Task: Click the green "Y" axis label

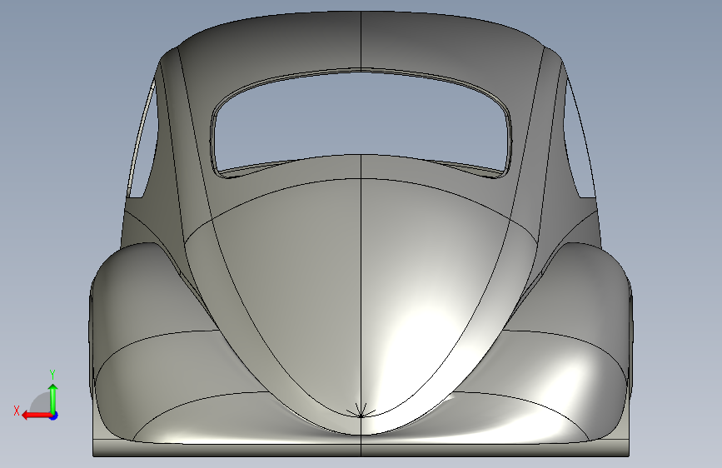Action: click(52, 375)
